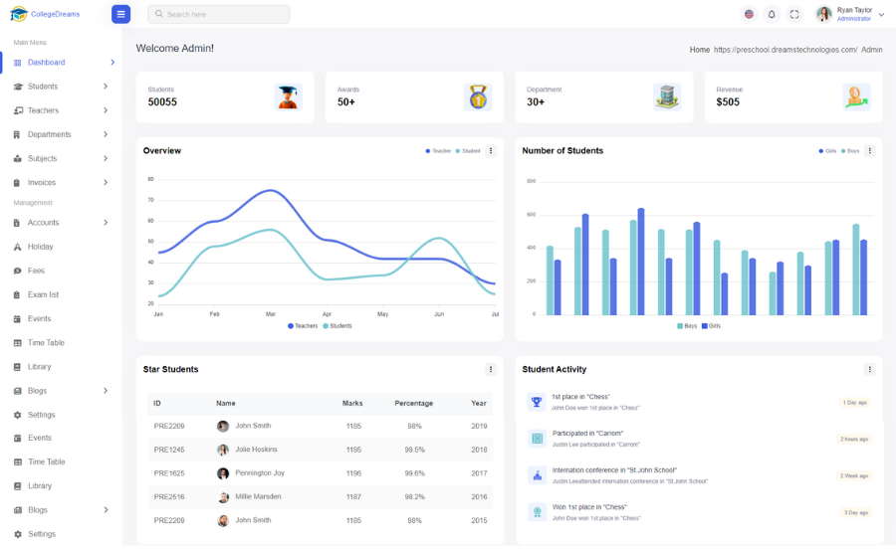Open the Exam list menu item

coord(43,294)
